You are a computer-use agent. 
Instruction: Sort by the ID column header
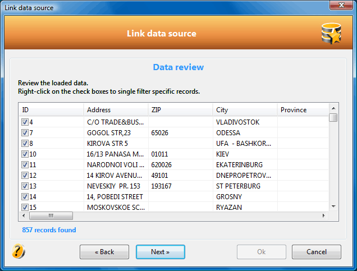(x=51, y=110)
